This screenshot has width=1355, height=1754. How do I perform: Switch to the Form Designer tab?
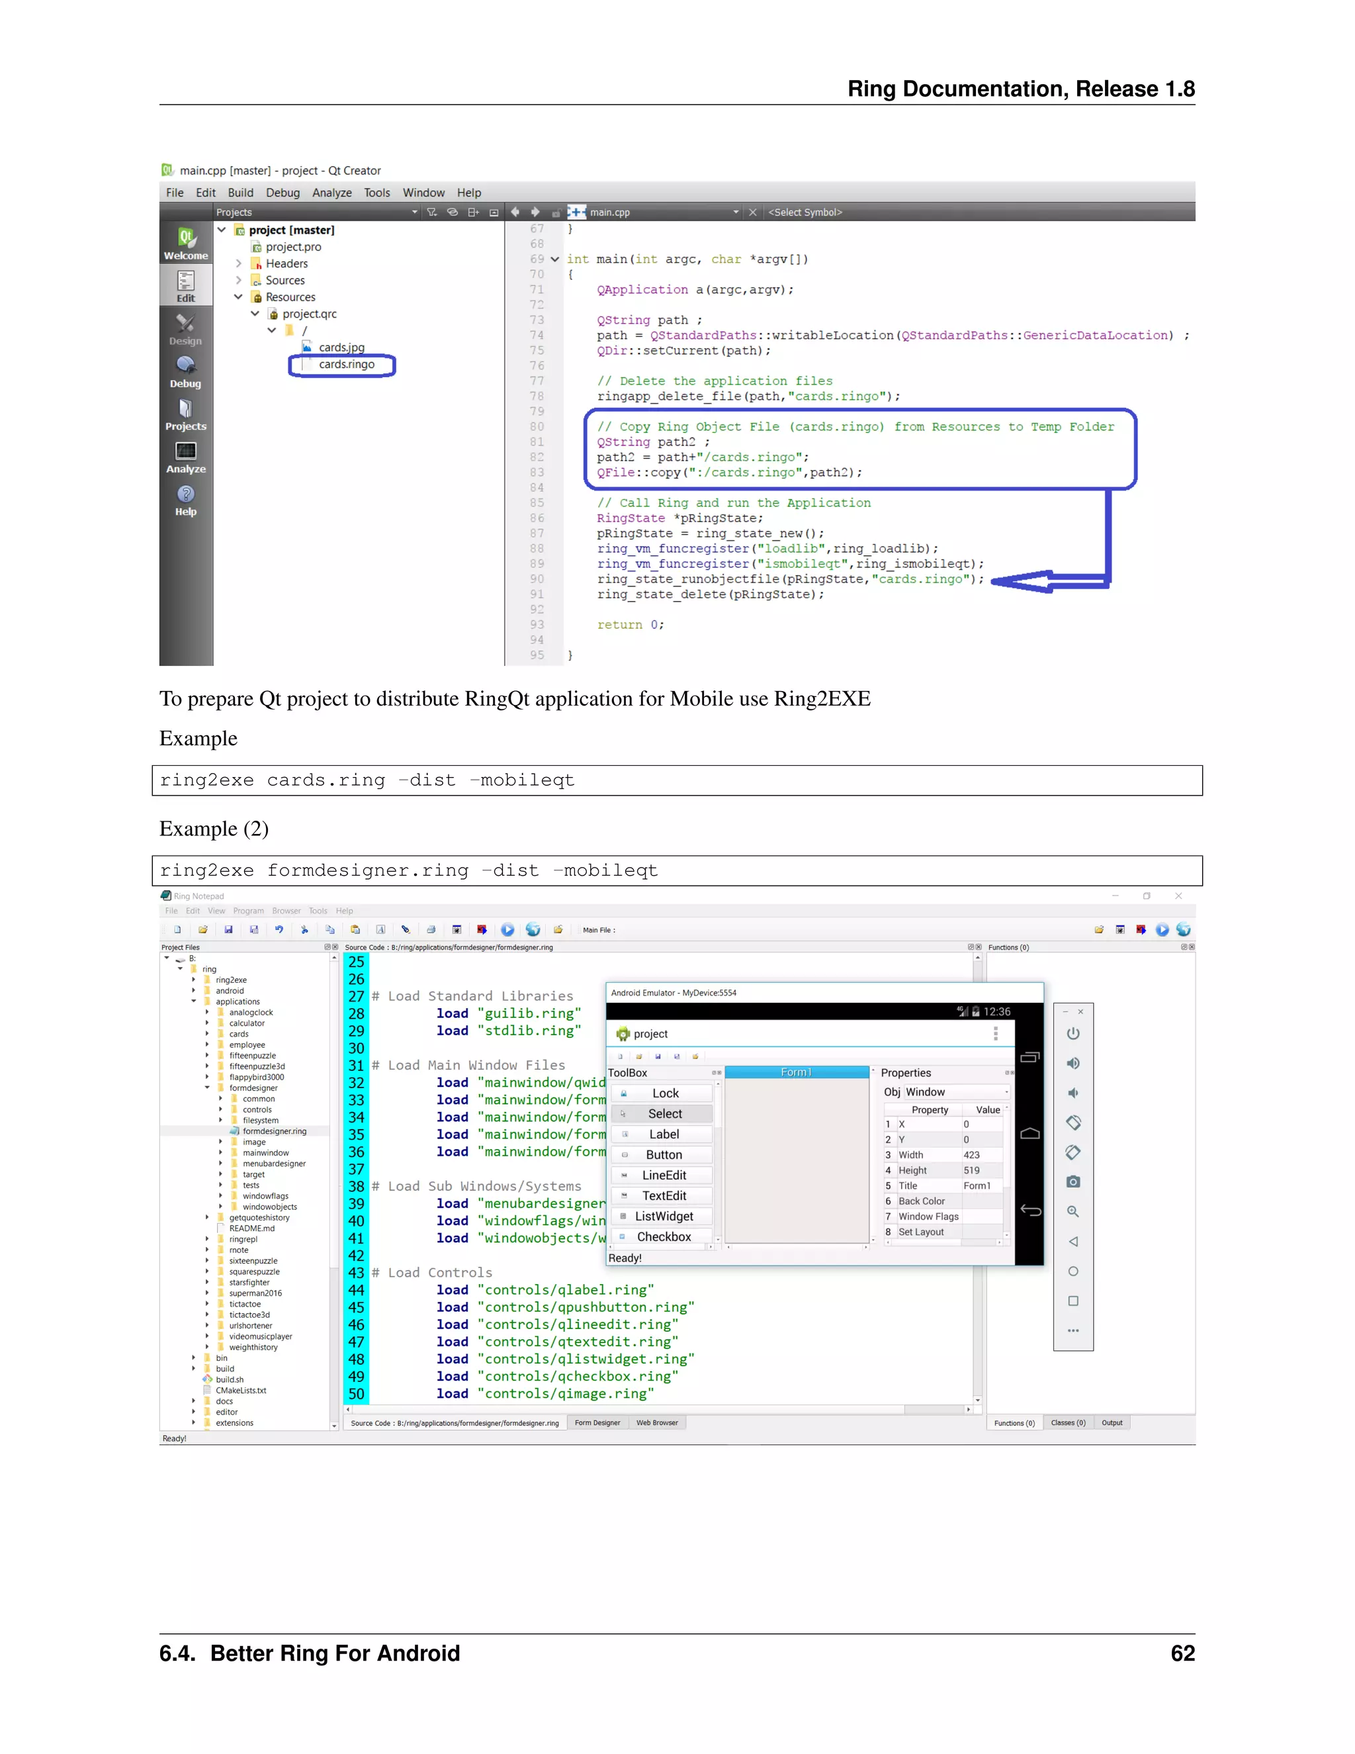pyautogui.click(x=597, y=1422)
